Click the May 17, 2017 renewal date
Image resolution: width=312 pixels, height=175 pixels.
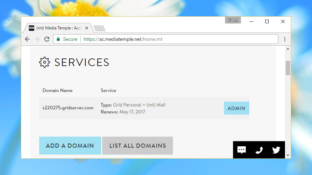(132, 112)
